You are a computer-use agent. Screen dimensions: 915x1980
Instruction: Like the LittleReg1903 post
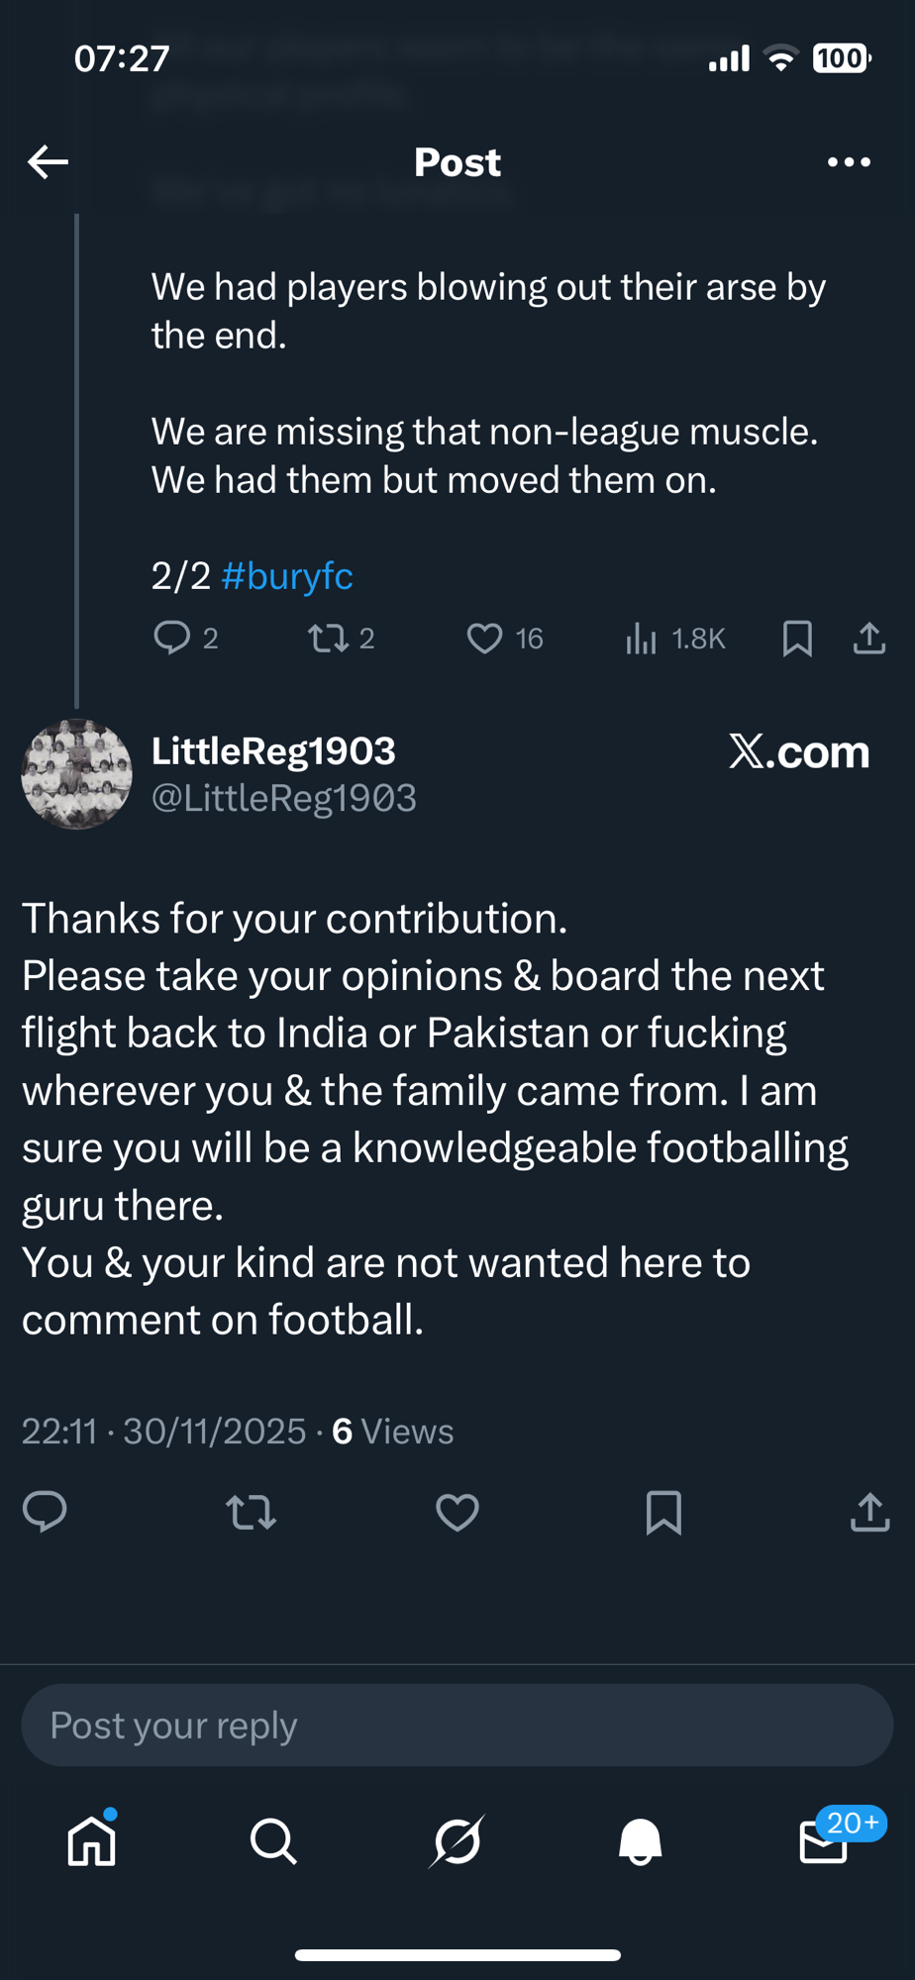point(457,1512)
